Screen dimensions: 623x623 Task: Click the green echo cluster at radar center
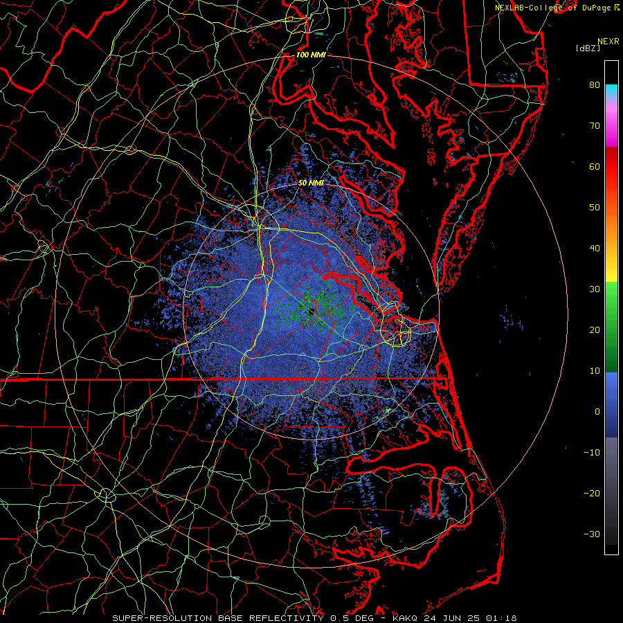[314, 308]
